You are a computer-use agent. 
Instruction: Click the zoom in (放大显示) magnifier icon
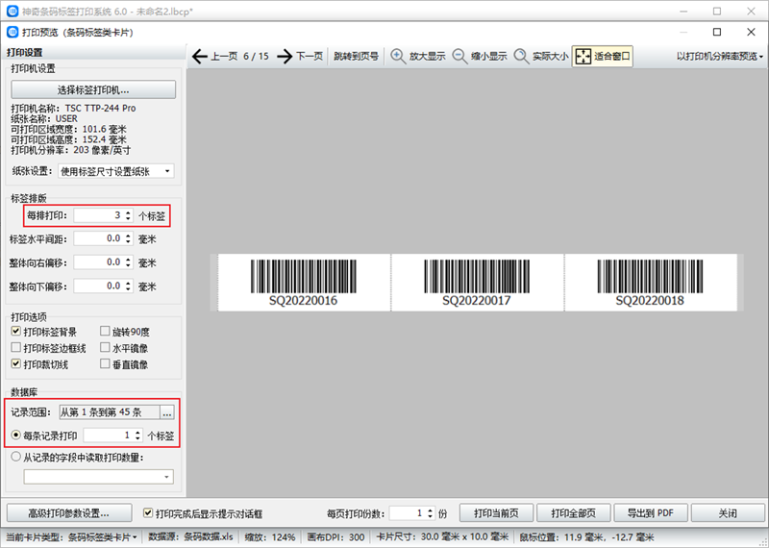[x=398, y=57]
